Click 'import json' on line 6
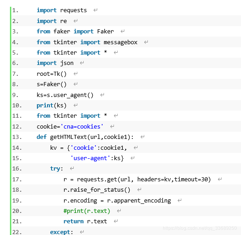241x235 pixels. tap(55, 63)
